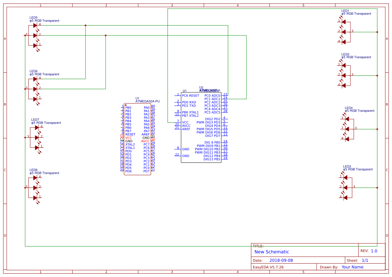392x277 pixels.
Task: Select the PC6 RESET pin label
Action: click(x=190, y=95)
